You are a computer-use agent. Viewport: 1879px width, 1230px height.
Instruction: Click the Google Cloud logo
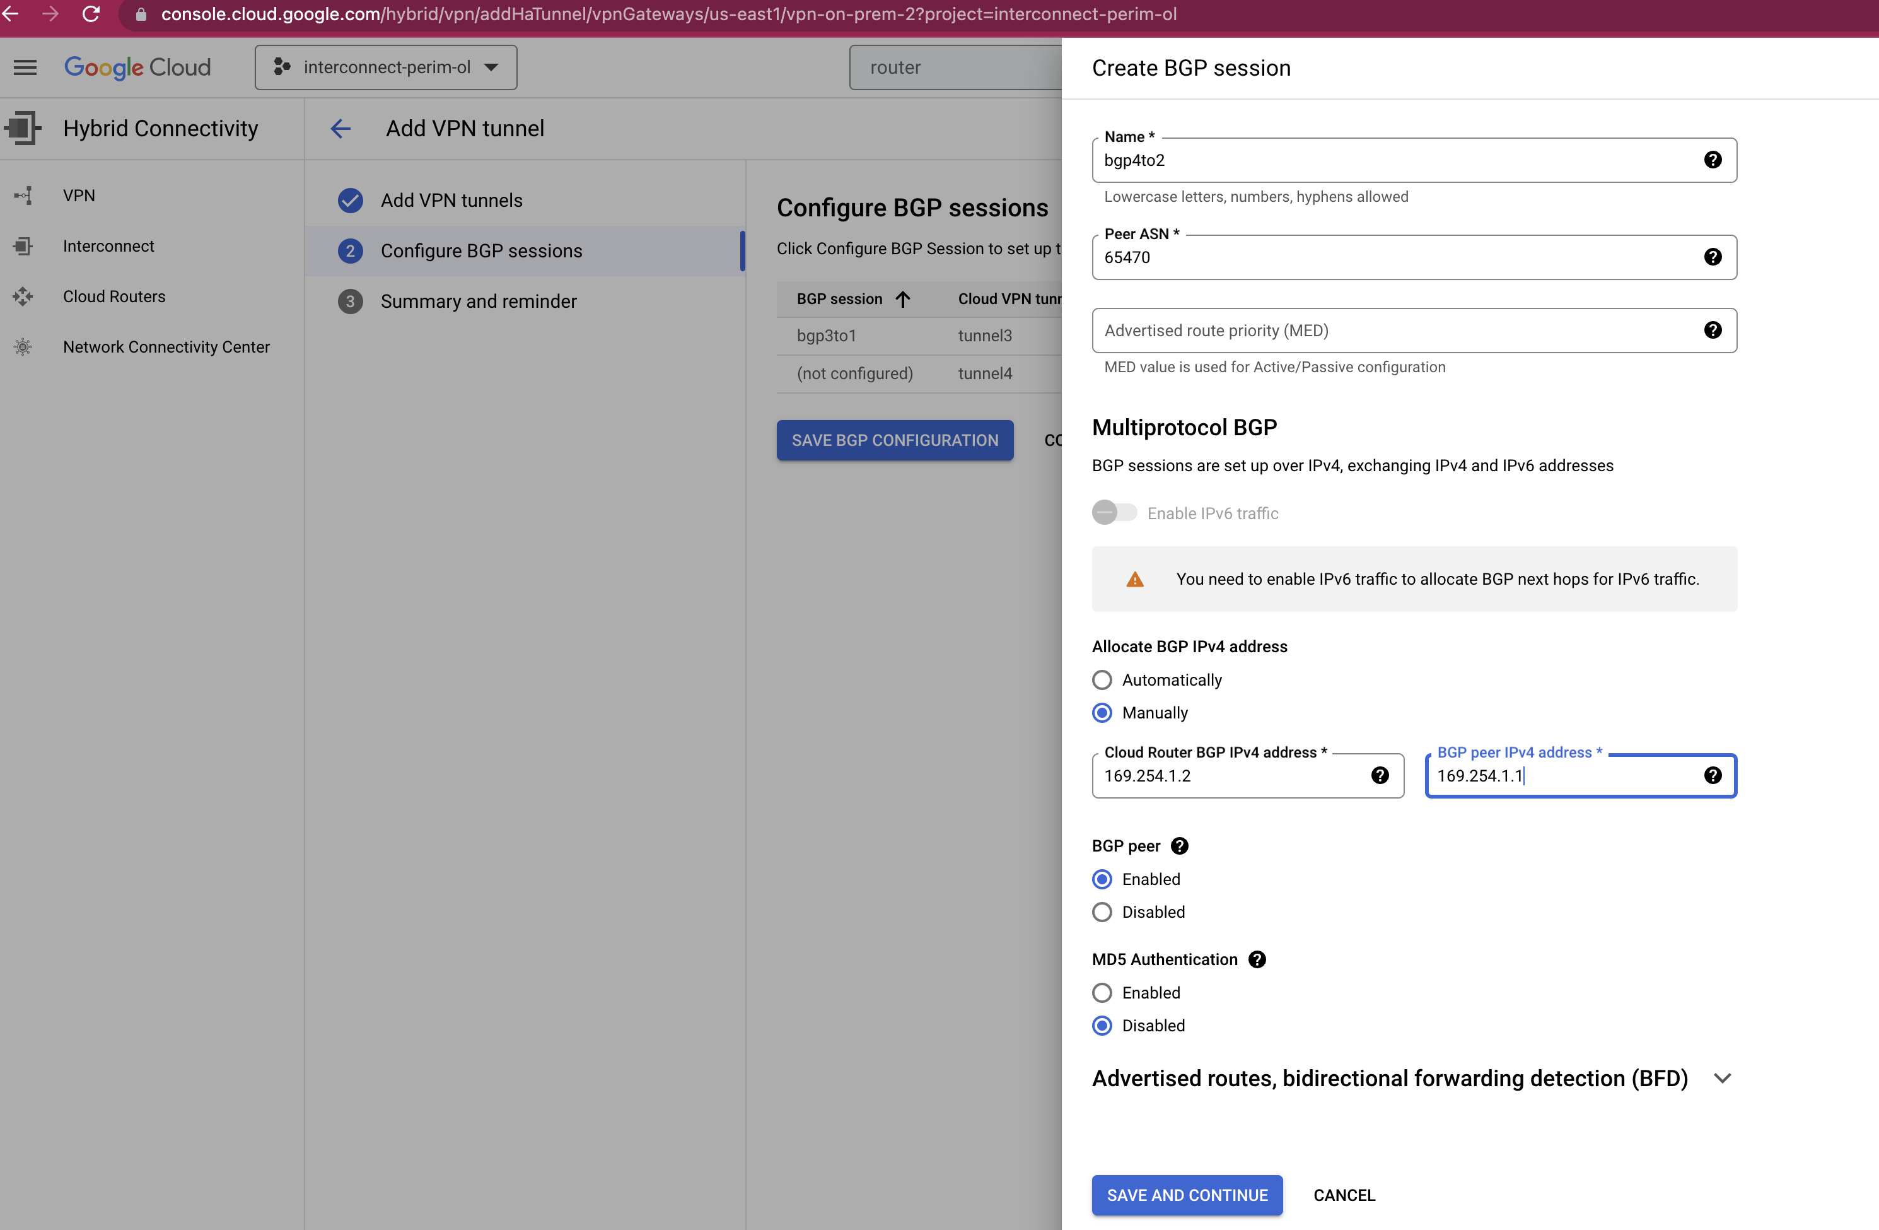click(x=137, y=67)
